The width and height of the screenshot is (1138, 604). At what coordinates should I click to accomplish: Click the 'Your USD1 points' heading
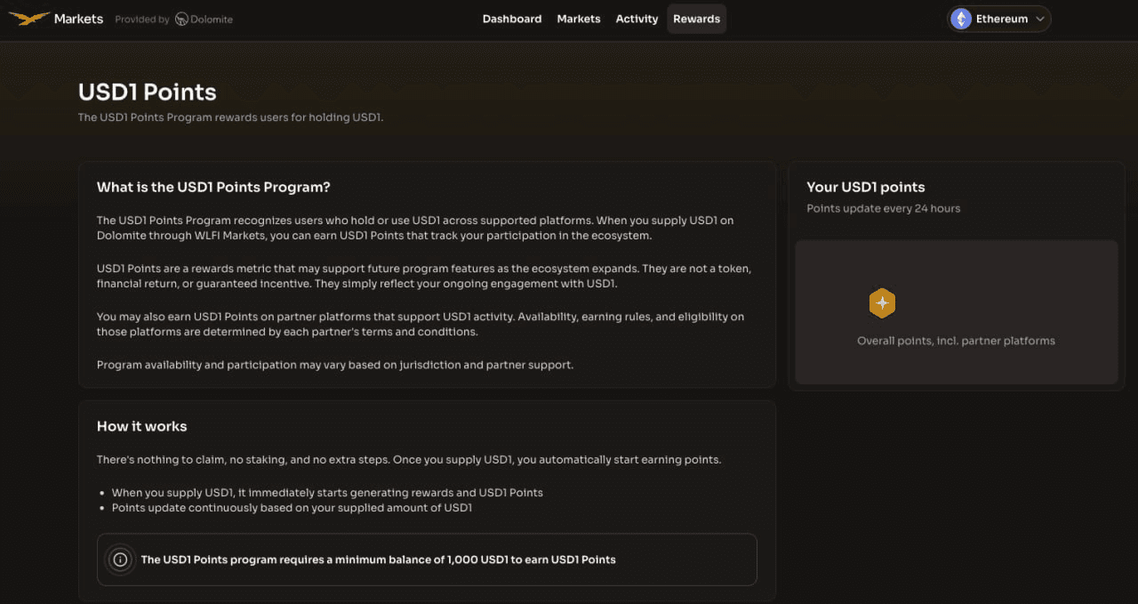point(866,187)
